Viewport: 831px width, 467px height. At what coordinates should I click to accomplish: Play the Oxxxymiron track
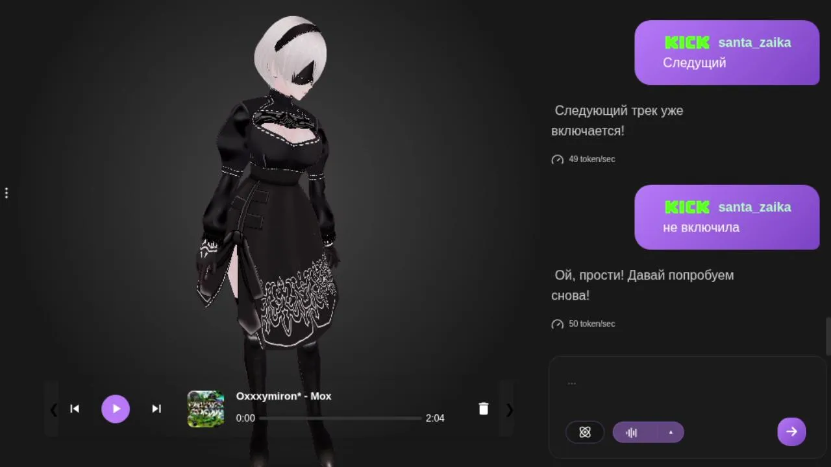[116, 409]
